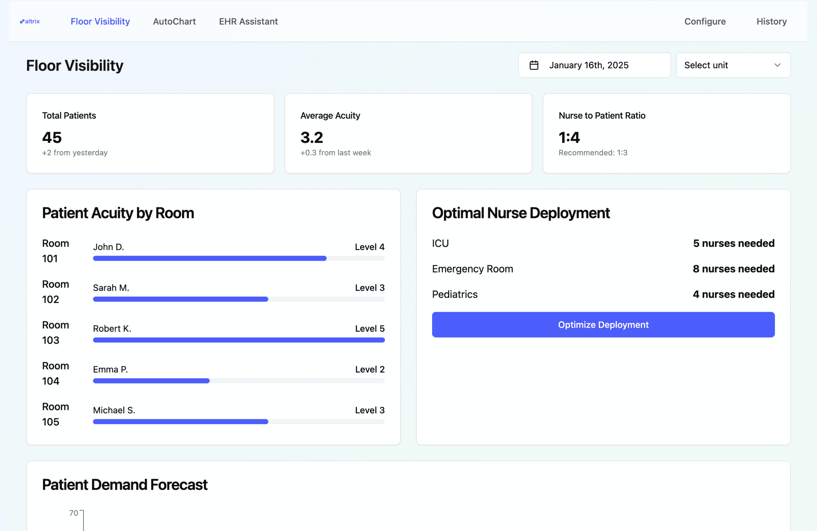Click the '+2 from yesterday' text
Viewport: 817px width, 531px height.
pyautogui.click(x=75, y=153)
